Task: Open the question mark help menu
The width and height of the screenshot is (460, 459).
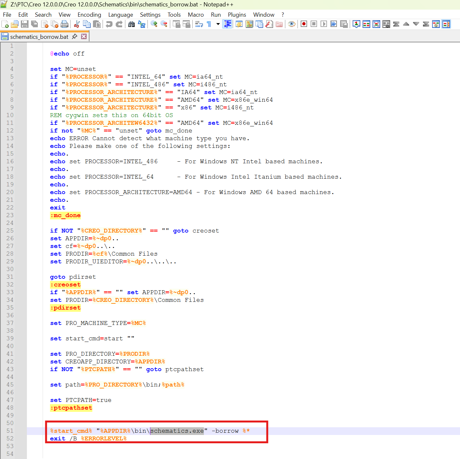Action: tap(283, 15)
